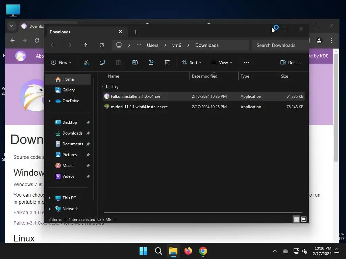Image resolution: width=346 pixels, height=259 pixels.
Task: Go up one folder level
Action: [x=85, y=45]
